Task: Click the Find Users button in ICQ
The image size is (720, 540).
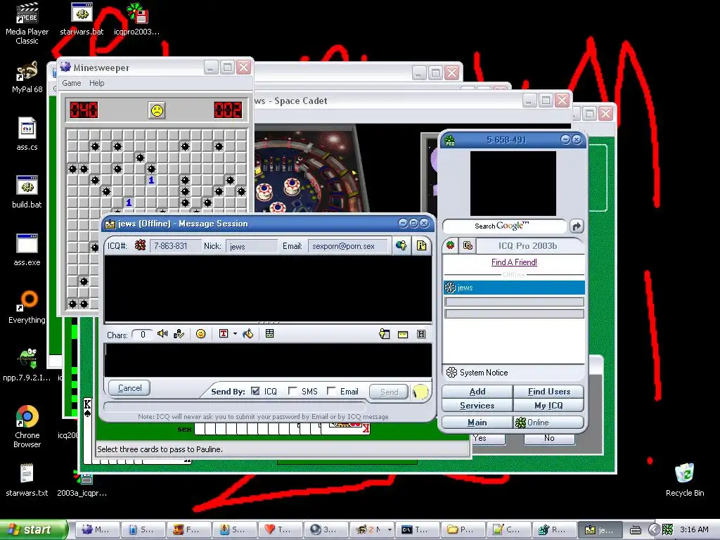Action: 548,392
